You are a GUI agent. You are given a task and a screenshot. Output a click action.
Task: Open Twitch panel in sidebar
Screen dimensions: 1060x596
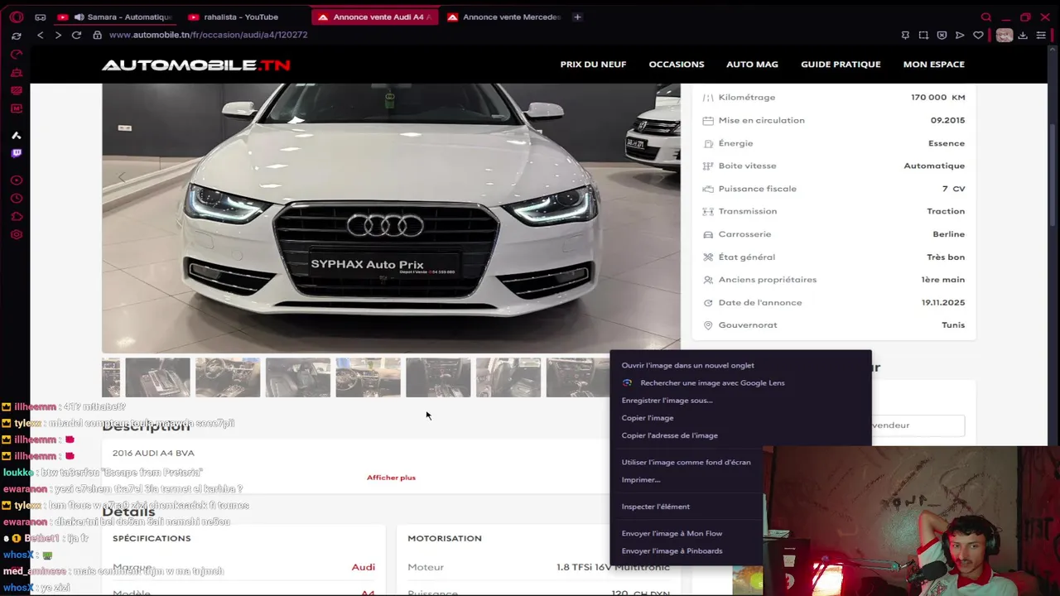16,153
